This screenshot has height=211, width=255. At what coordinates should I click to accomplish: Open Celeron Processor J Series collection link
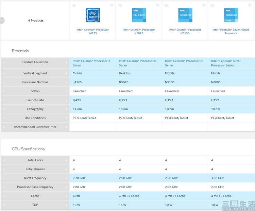click(x=91, y=63)
